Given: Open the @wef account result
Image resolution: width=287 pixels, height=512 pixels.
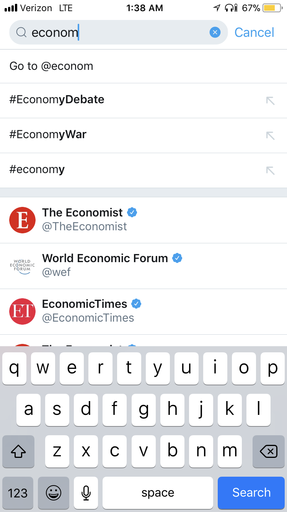Looking at the screenshot, I should point(143,266).
